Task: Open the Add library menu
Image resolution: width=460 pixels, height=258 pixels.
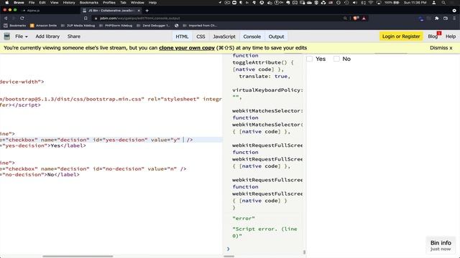Action: pyautogui.click(x=47, y=37)
